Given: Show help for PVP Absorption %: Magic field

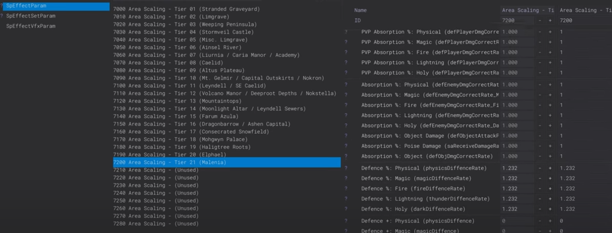Looking at the screenshot, I should pos(346,42).
